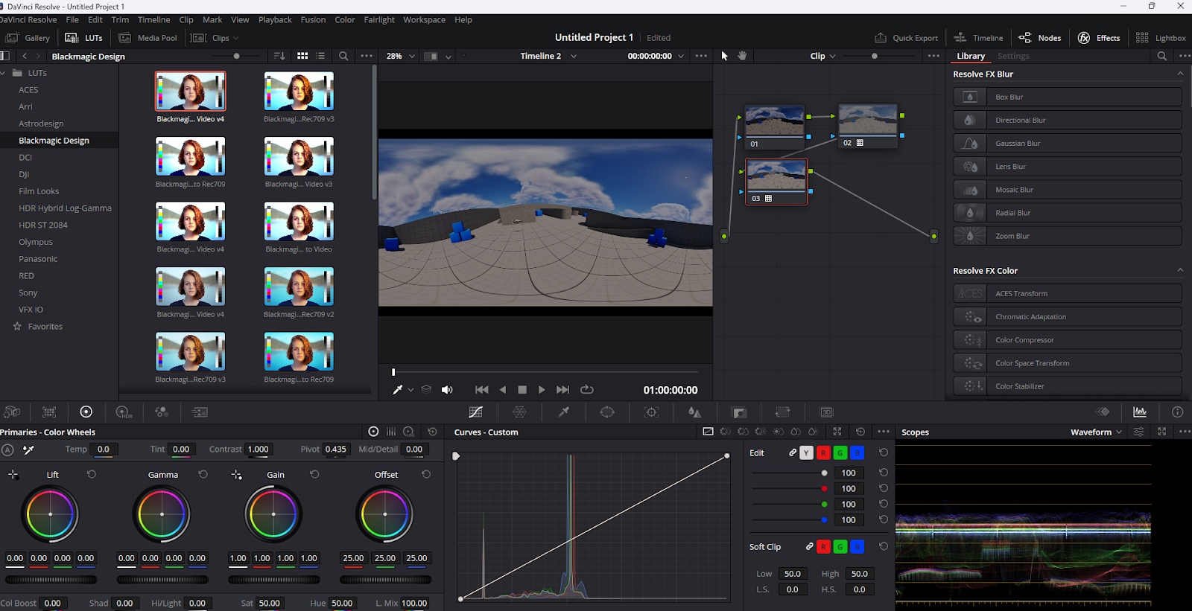The image size is (1192, 611).
Task: Toggle loop playback
Action: click(587, 389)
